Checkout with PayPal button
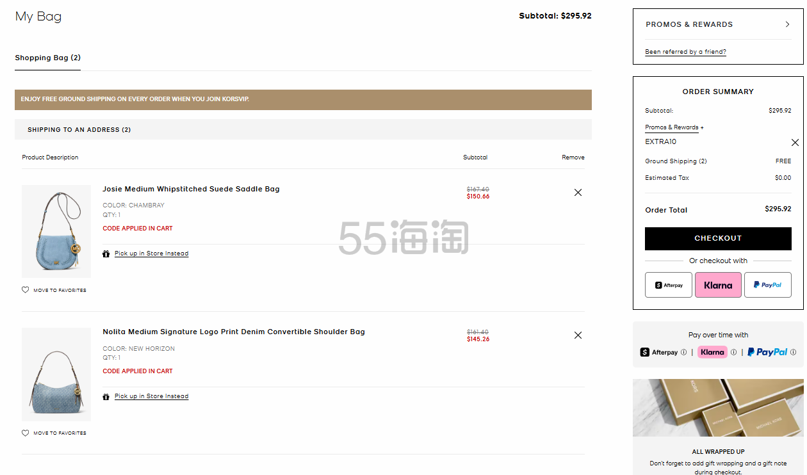The width and height of the screenshot is (807, 475). [x=768, y=285]
